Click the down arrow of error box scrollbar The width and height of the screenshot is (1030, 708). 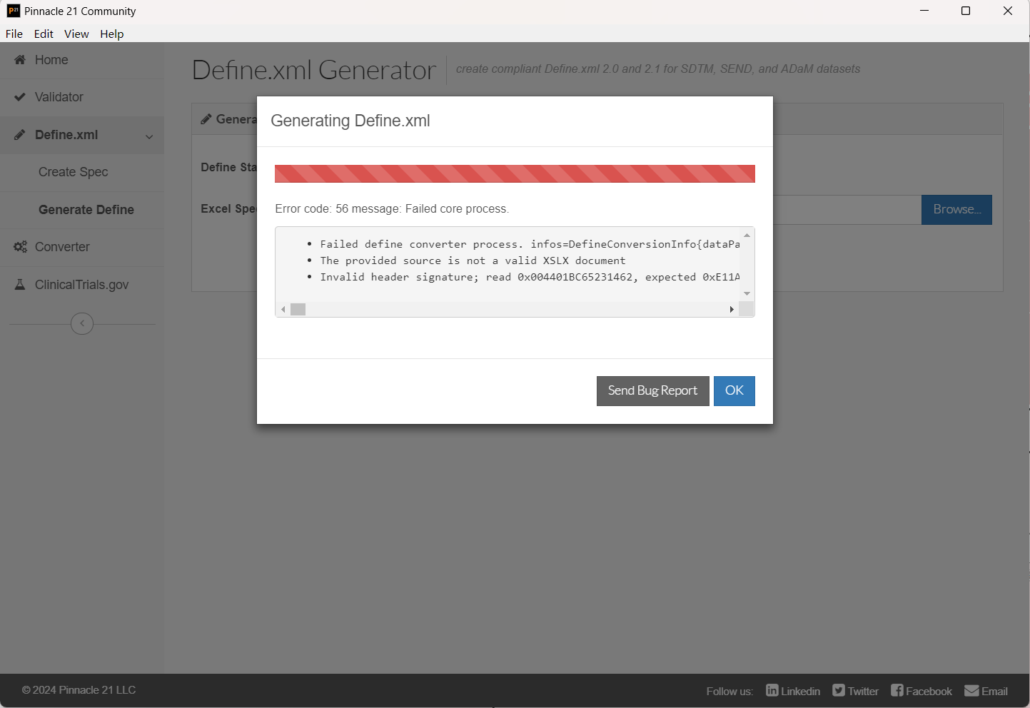pos(747,293)
